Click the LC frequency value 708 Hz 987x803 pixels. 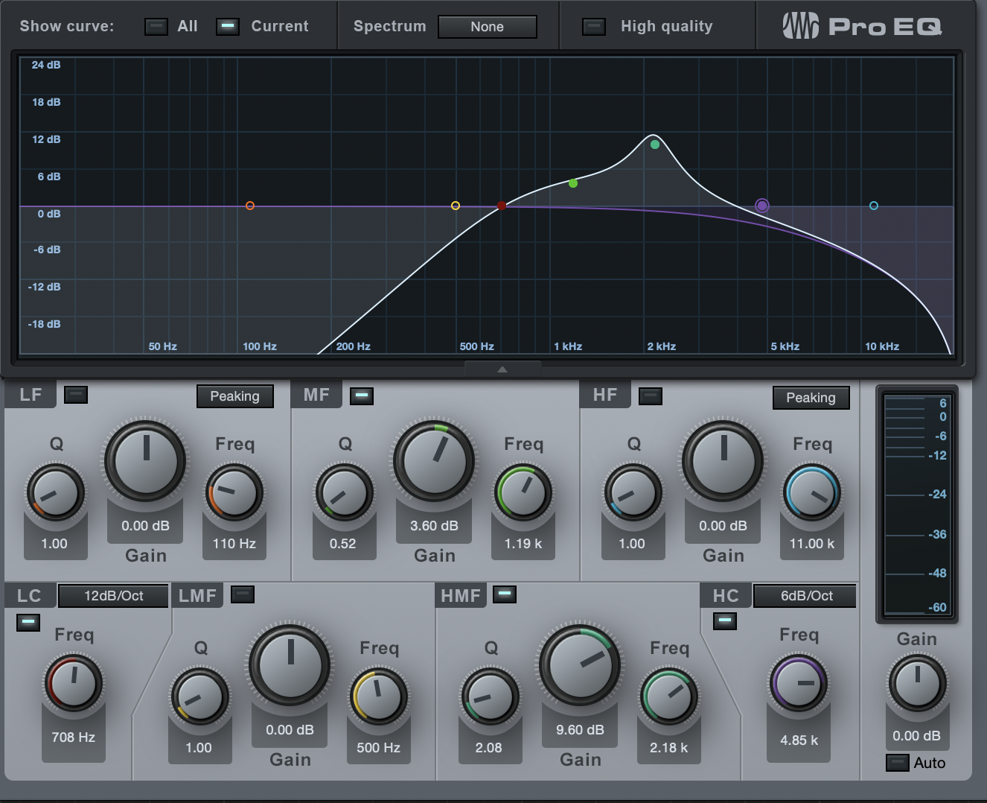tap(73, 737)
